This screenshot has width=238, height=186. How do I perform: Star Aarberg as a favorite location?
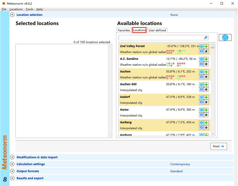coord(206,127)
